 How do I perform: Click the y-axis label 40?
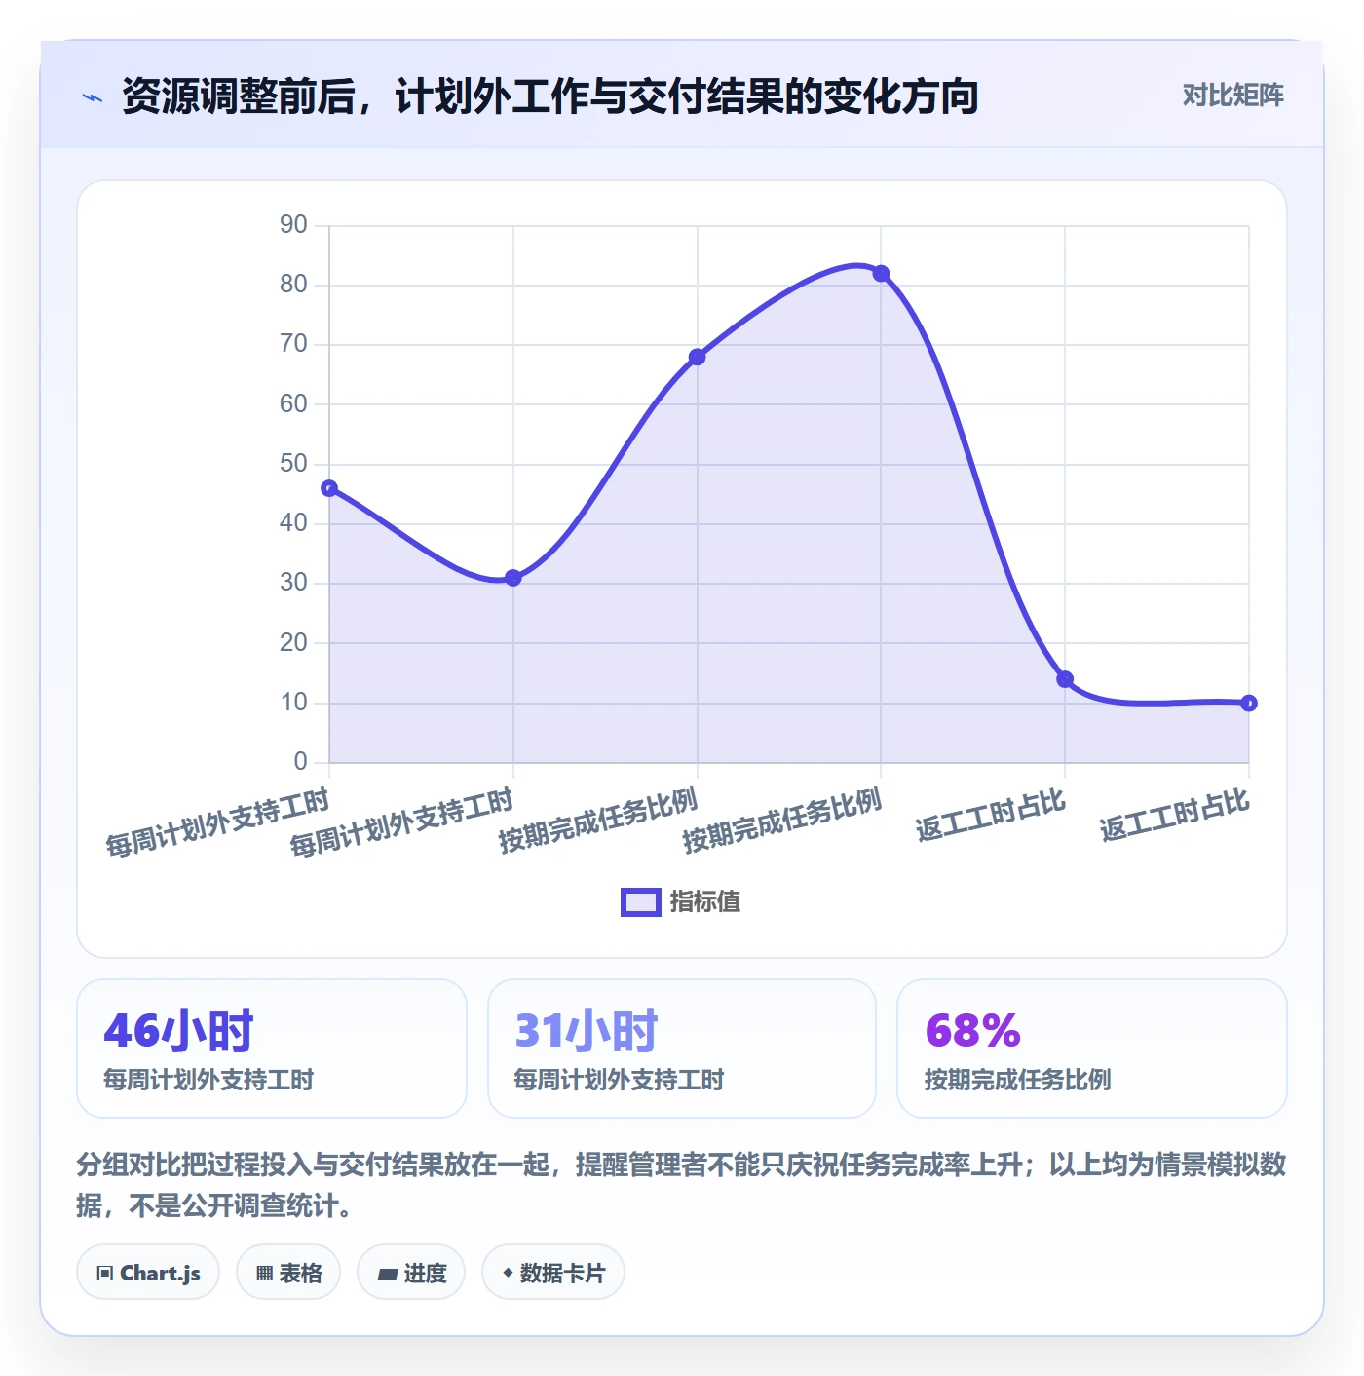(293, 523)
